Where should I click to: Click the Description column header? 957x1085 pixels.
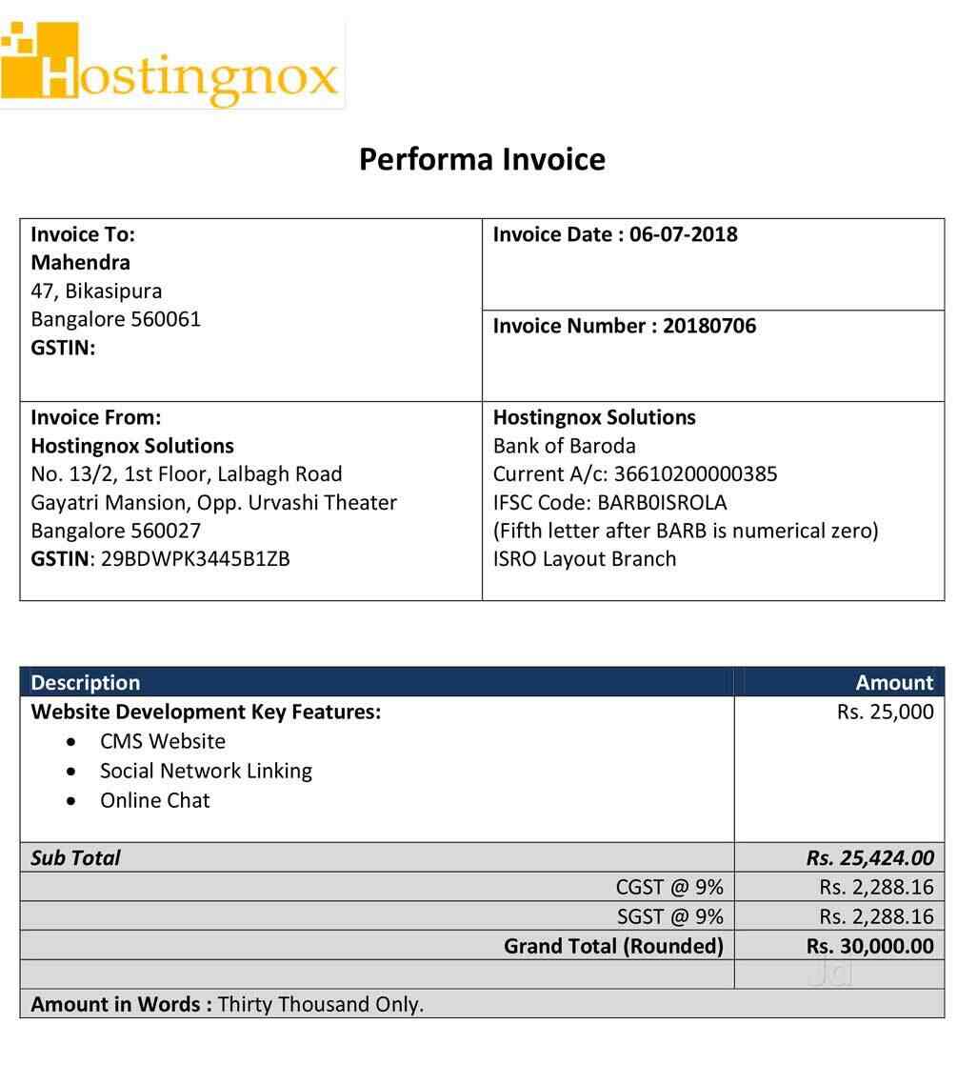(86, 682)
